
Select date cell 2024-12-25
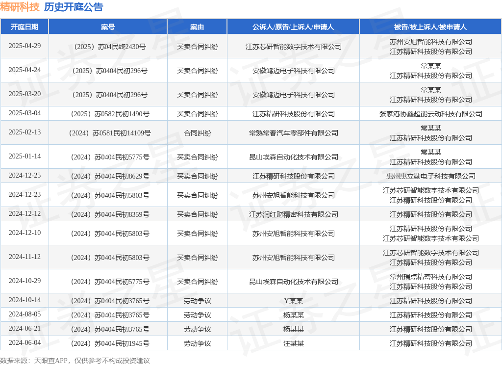coord(25,175)
